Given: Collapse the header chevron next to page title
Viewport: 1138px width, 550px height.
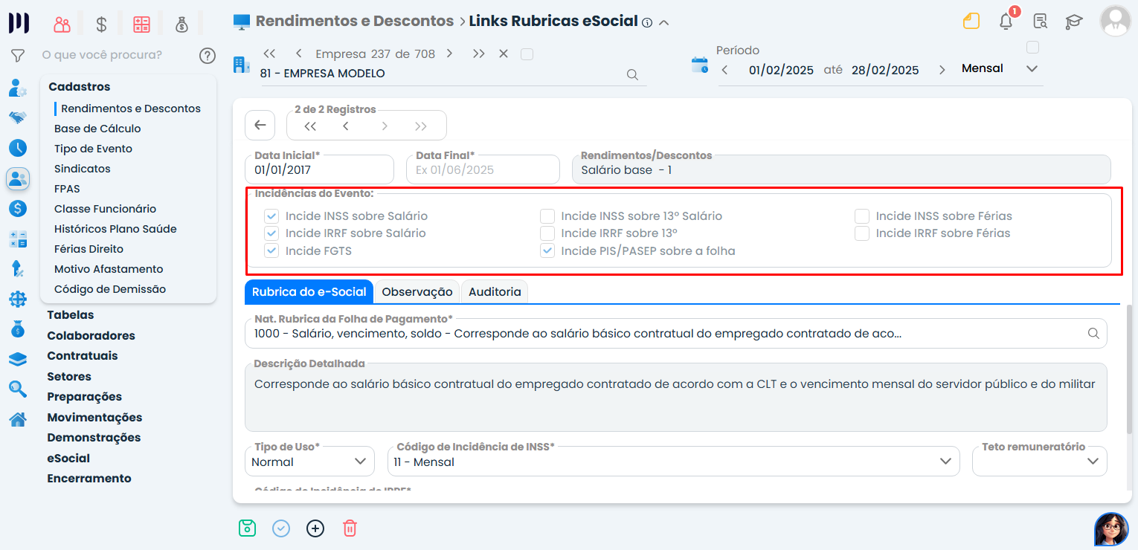Looking at the screenshot, I should 664,22.
